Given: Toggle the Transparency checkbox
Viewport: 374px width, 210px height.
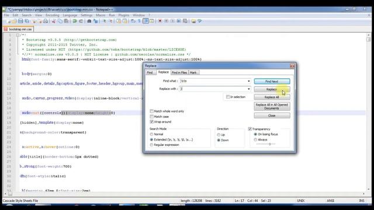Looking at the screenshot, I should tap(250, 129).
